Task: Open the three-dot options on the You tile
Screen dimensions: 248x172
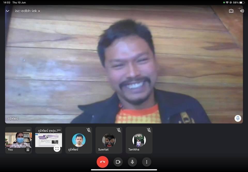Action: pyautogui.click(x=28, y=130)
